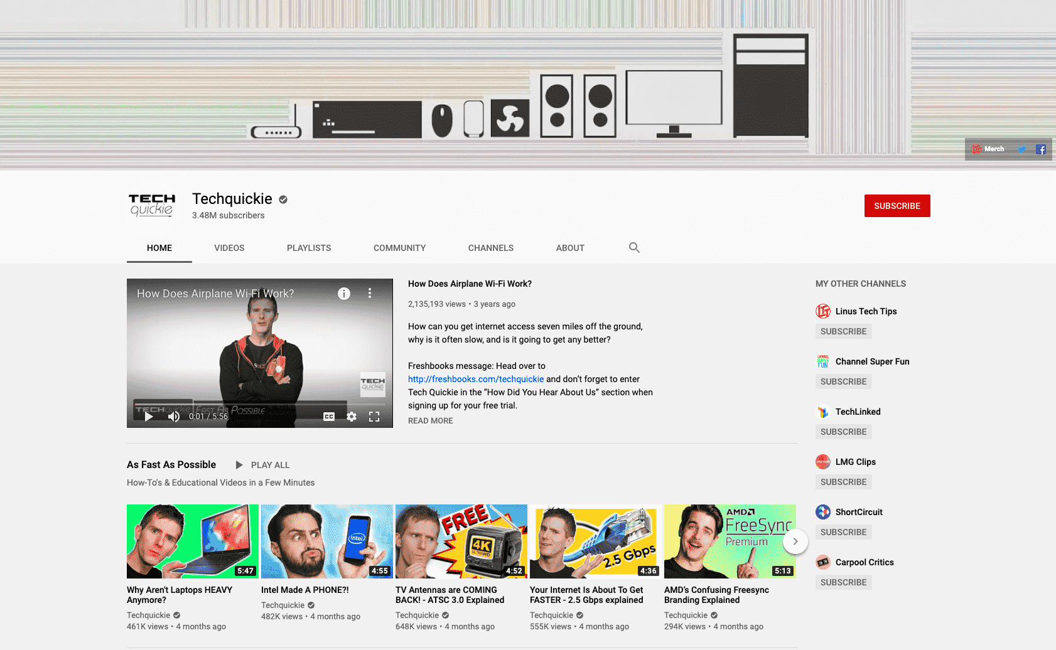Click the Why Aren't Laptops HEAVY Anymore title

coord(180,595)
